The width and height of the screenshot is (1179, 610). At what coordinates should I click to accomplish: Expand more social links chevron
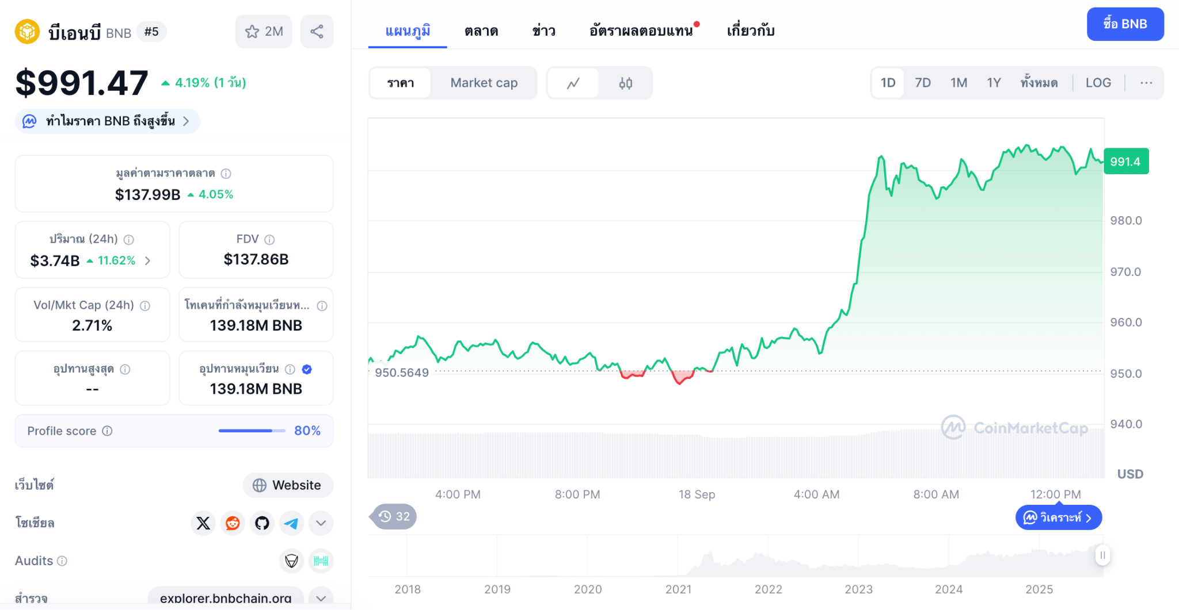pos(321,523)
